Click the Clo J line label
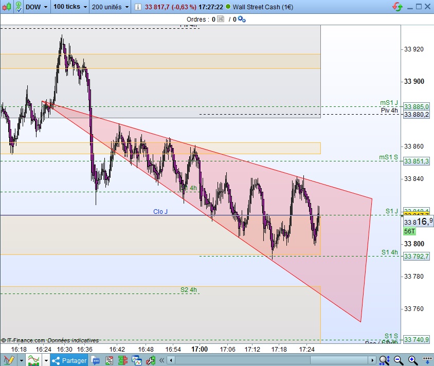The image size is (434, 366). pyautogui.click(x=160, y=212)
